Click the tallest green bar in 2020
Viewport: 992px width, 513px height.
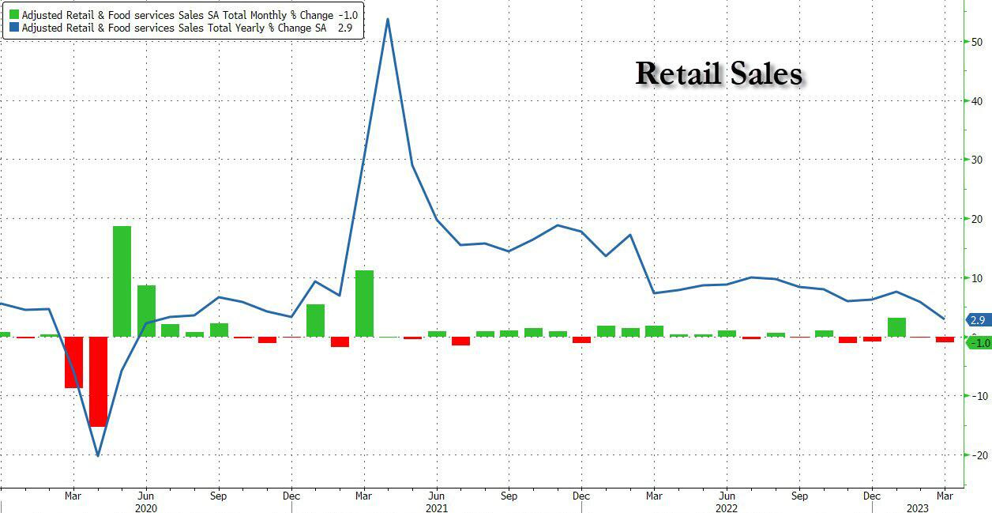[x=122, y=281]
